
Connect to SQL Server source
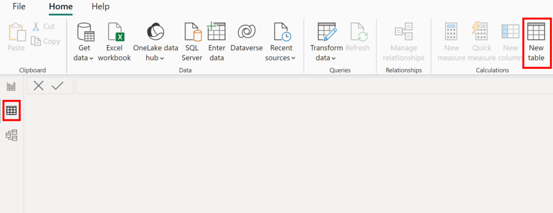[192, 42]
